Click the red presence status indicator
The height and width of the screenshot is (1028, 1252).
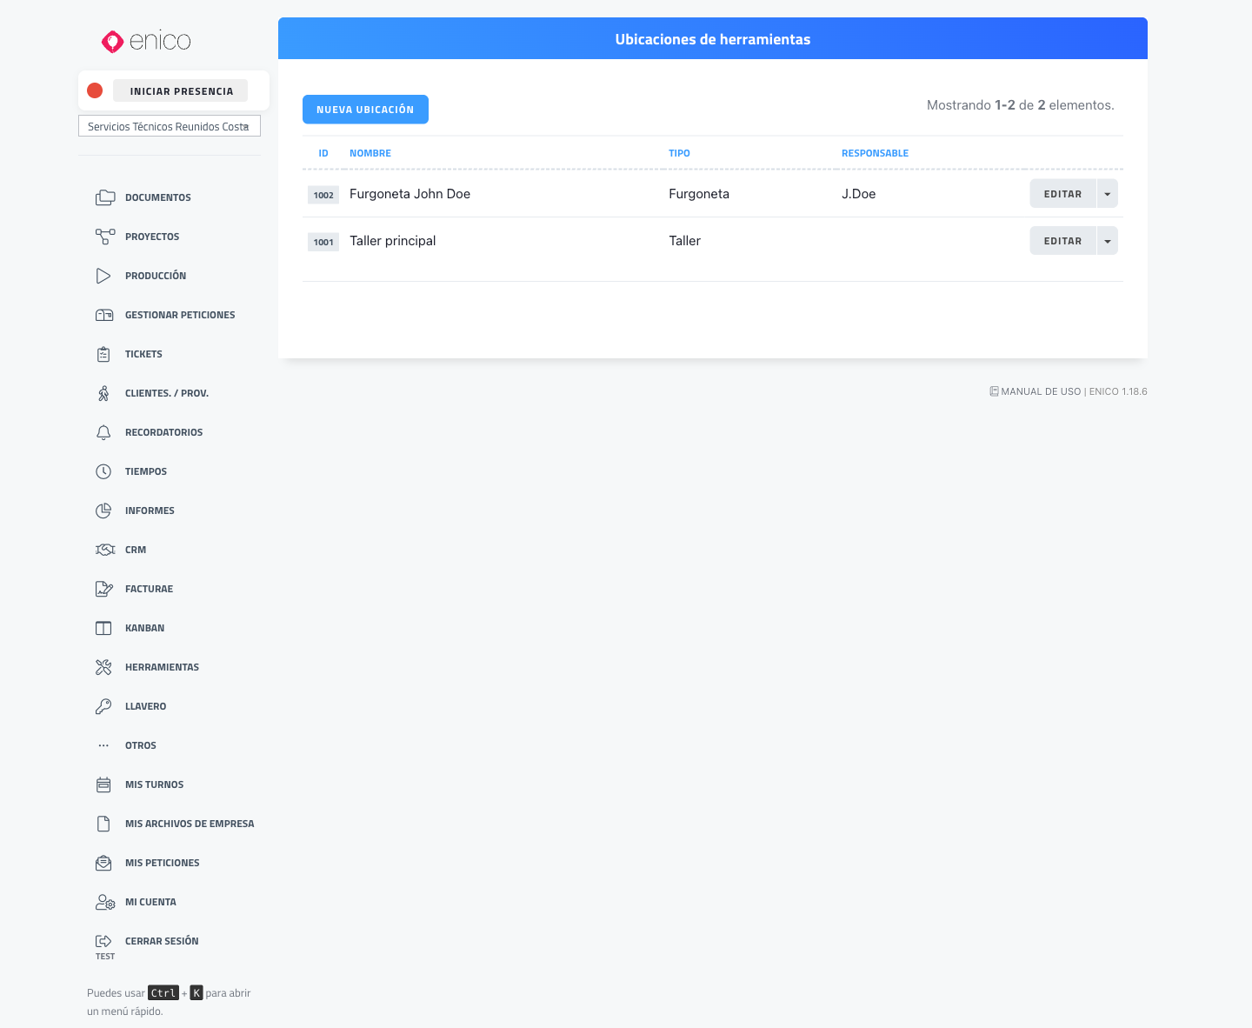(x=96, y=90)
